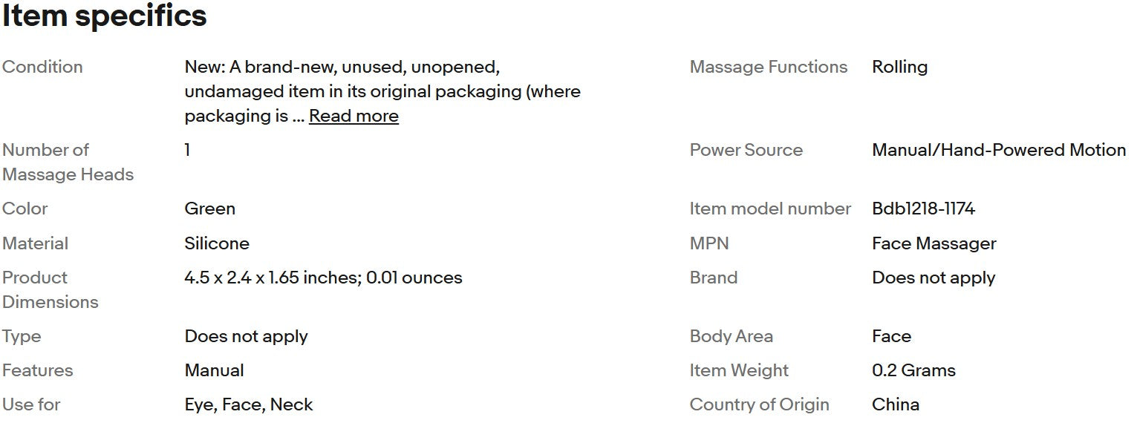Click the China value
The image size is (1137, 423).
click(896, 404)
